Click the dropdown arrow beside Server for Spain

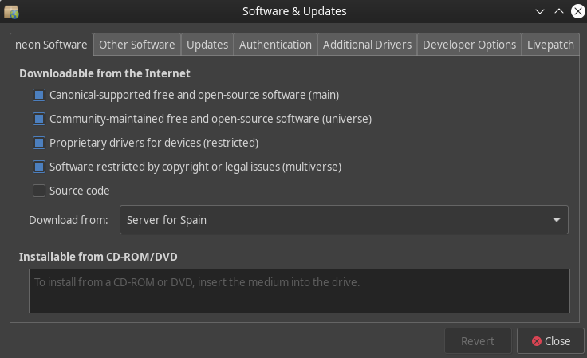pos(556,220)
